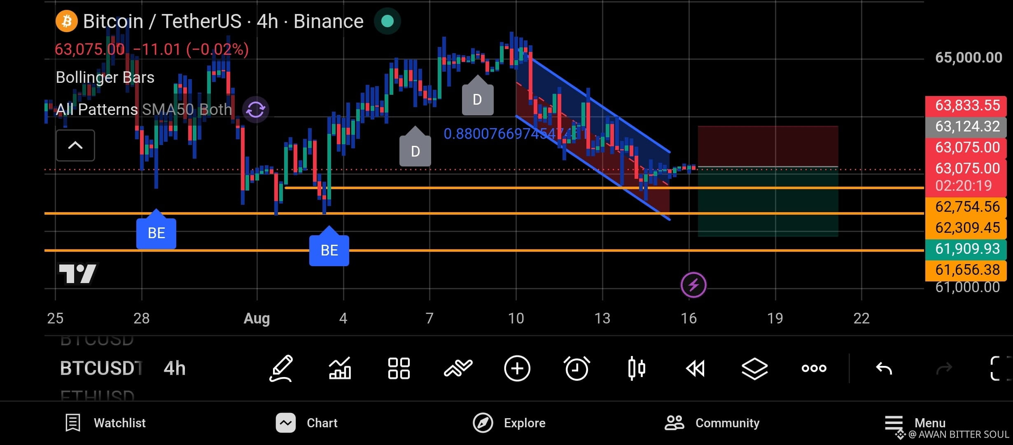Image resolution: width=1013 pixels, height=445 pixels.
Task: Start bar replay with rewind icon
Action: (696, 368)
